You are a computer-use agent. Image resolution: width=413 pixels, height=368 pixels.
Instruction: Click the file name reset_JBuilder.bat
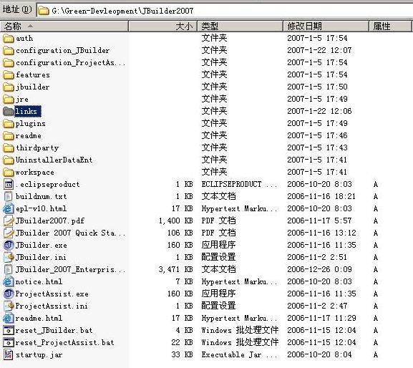(54, 330)
